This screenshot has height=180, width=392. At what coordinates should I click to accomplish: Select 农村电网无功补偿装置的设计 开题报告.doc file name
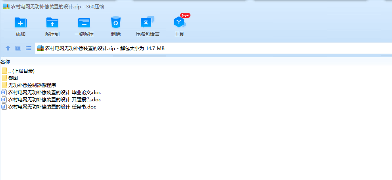(54, 100)
